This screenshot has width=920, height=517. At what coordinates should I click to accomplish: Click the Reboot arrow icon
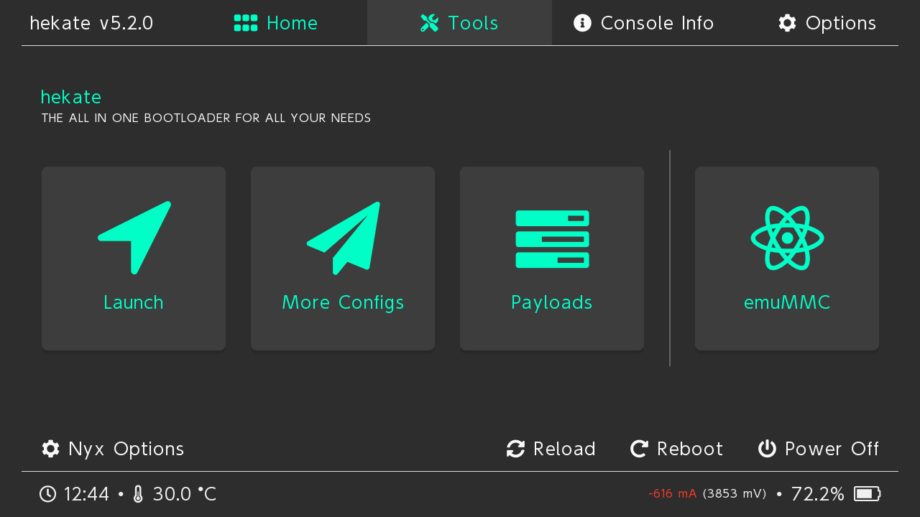(x=639, y=449)
